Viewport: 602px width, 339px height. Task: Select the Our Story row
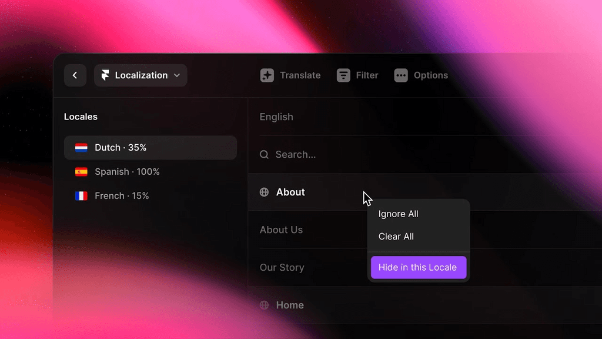tap(282, 267)
